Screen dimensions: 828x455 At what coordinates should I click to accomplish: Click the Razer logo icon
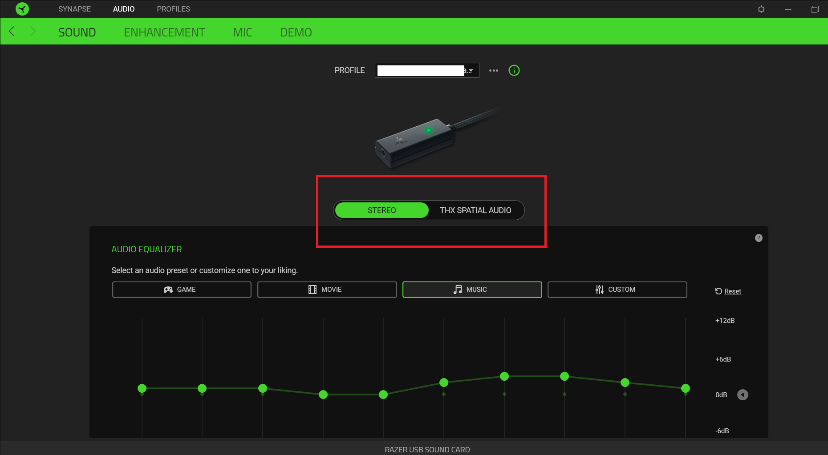click(22, 9)
